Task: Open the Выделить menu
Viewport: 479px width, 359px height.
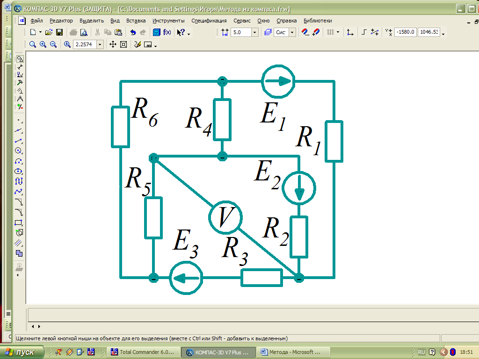Action: (92, 21)
